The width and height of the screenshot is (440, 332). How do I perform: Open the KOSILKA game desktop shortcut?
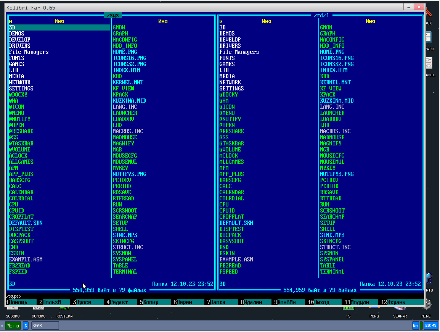[64, 311]
